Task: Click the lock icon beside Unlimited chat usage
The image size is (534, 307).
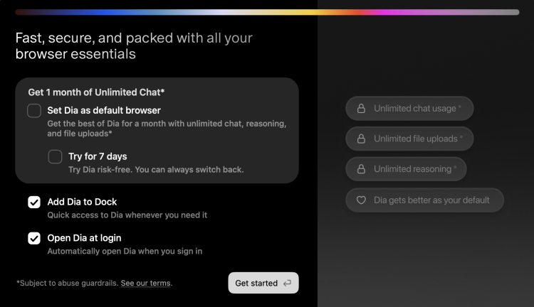Action: pos(361,109)
